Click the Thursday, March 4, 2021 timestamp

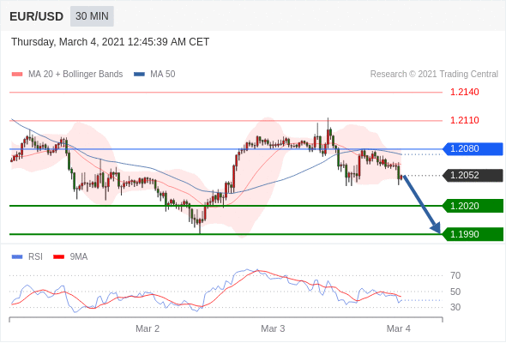111,42
